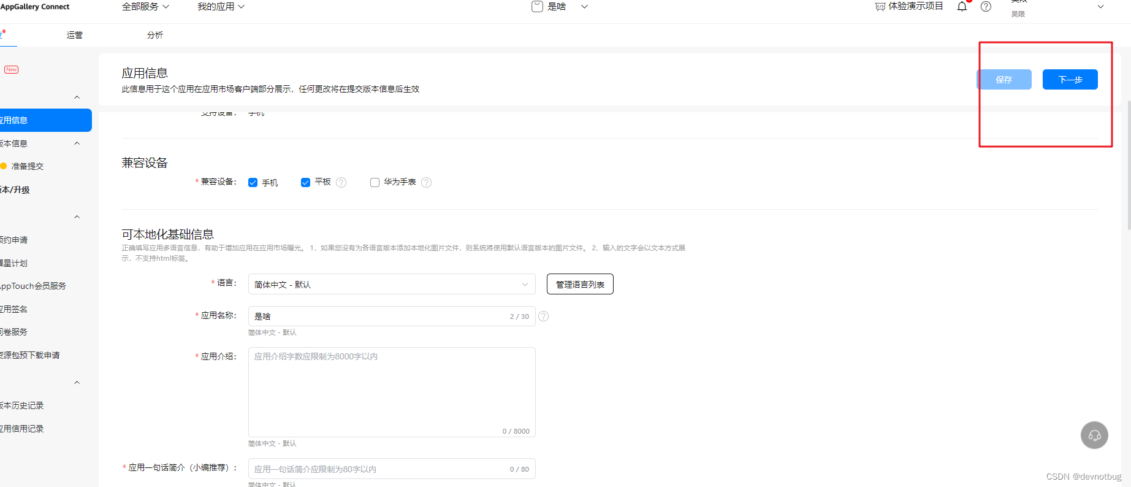Open the 语言 简体中文 - 默认 dropdown
Image resolution: width=1131 pixels, height=487 pixels.
pyautogui.click(x=392, y=284)
